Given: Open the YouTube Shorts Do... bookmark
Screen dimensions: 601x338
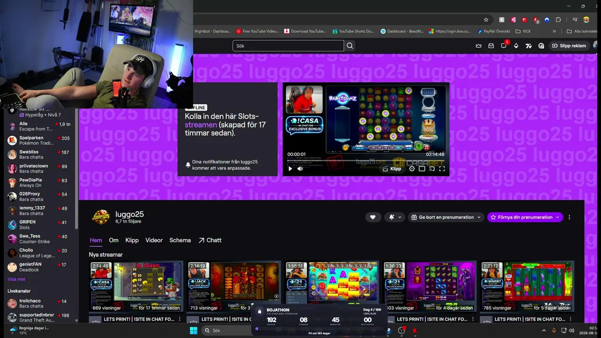Looking at the screenshot, I should point(353,31).
